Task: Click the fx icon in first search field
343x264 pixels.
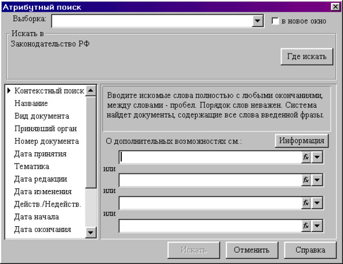Action: [306, 157]
